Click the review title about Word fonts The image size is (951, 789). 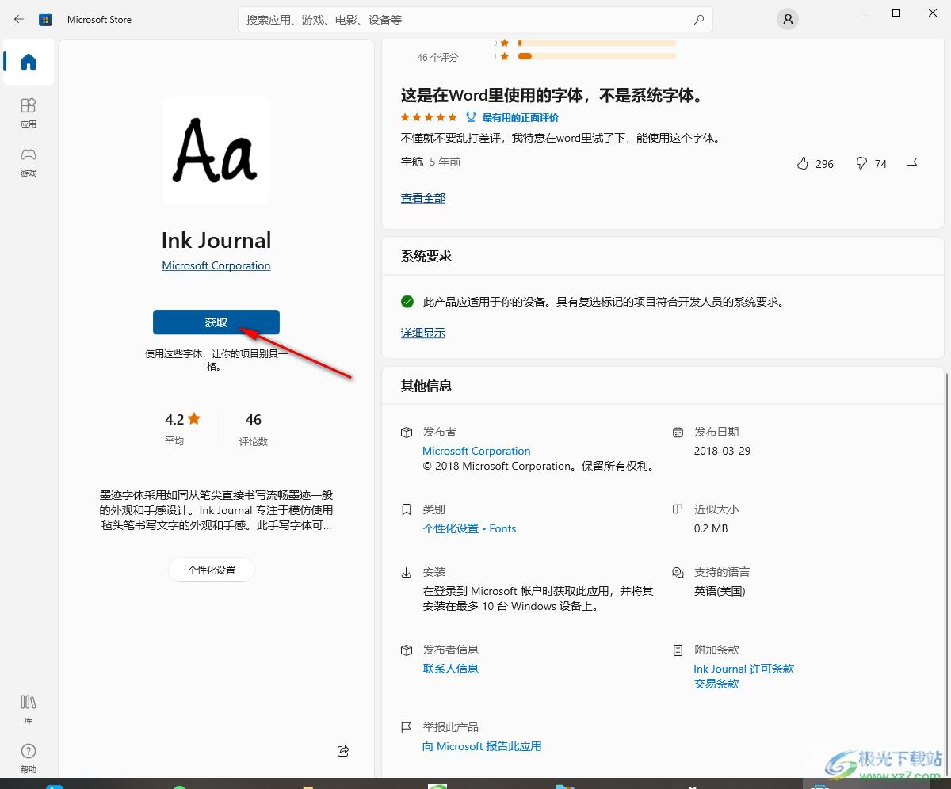tap(552, 96)
